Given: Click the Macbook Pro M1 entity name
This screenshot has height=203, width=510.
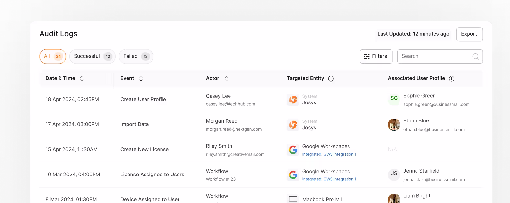Looking at the screenshot, I should [x=322, y=199].
